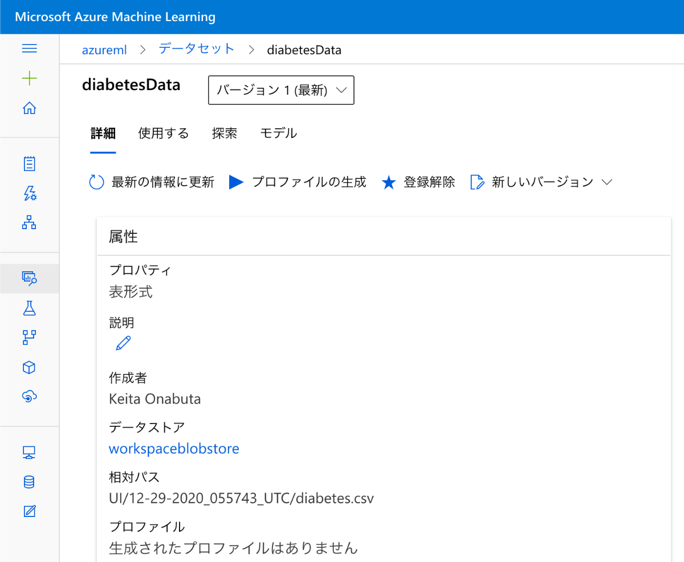
Task: Click the diabetesData page heading
Action: pos(132,85)
